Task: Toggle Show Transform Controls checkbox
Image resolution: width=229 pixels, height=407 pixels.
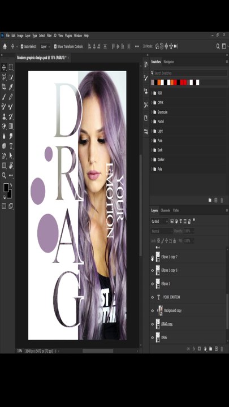Action: coord(55,46)
